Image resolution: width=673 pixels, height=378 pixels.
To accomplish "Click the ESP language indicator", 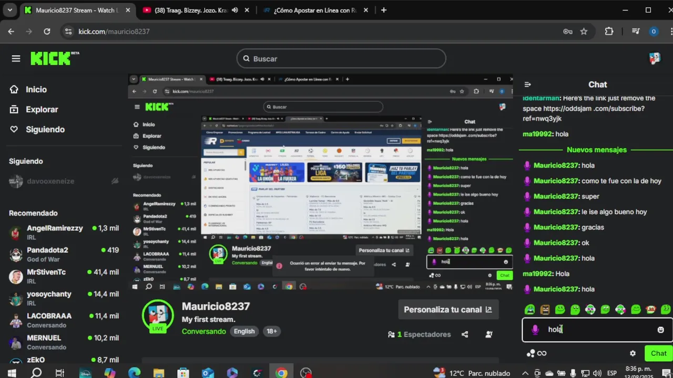I will point(612,373).
